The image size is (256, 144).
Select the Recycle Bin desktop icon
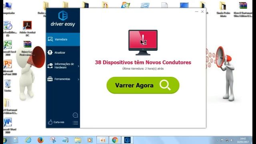[x=8, y=86]
